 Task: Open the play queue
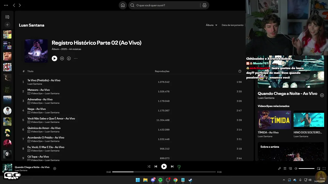pyautogui.click(x=285, y=169)
